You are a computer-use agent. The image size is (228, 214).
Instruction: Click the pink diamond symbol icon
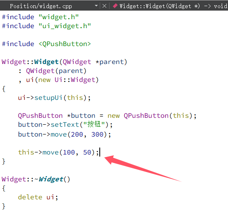(x=115, y=6)
